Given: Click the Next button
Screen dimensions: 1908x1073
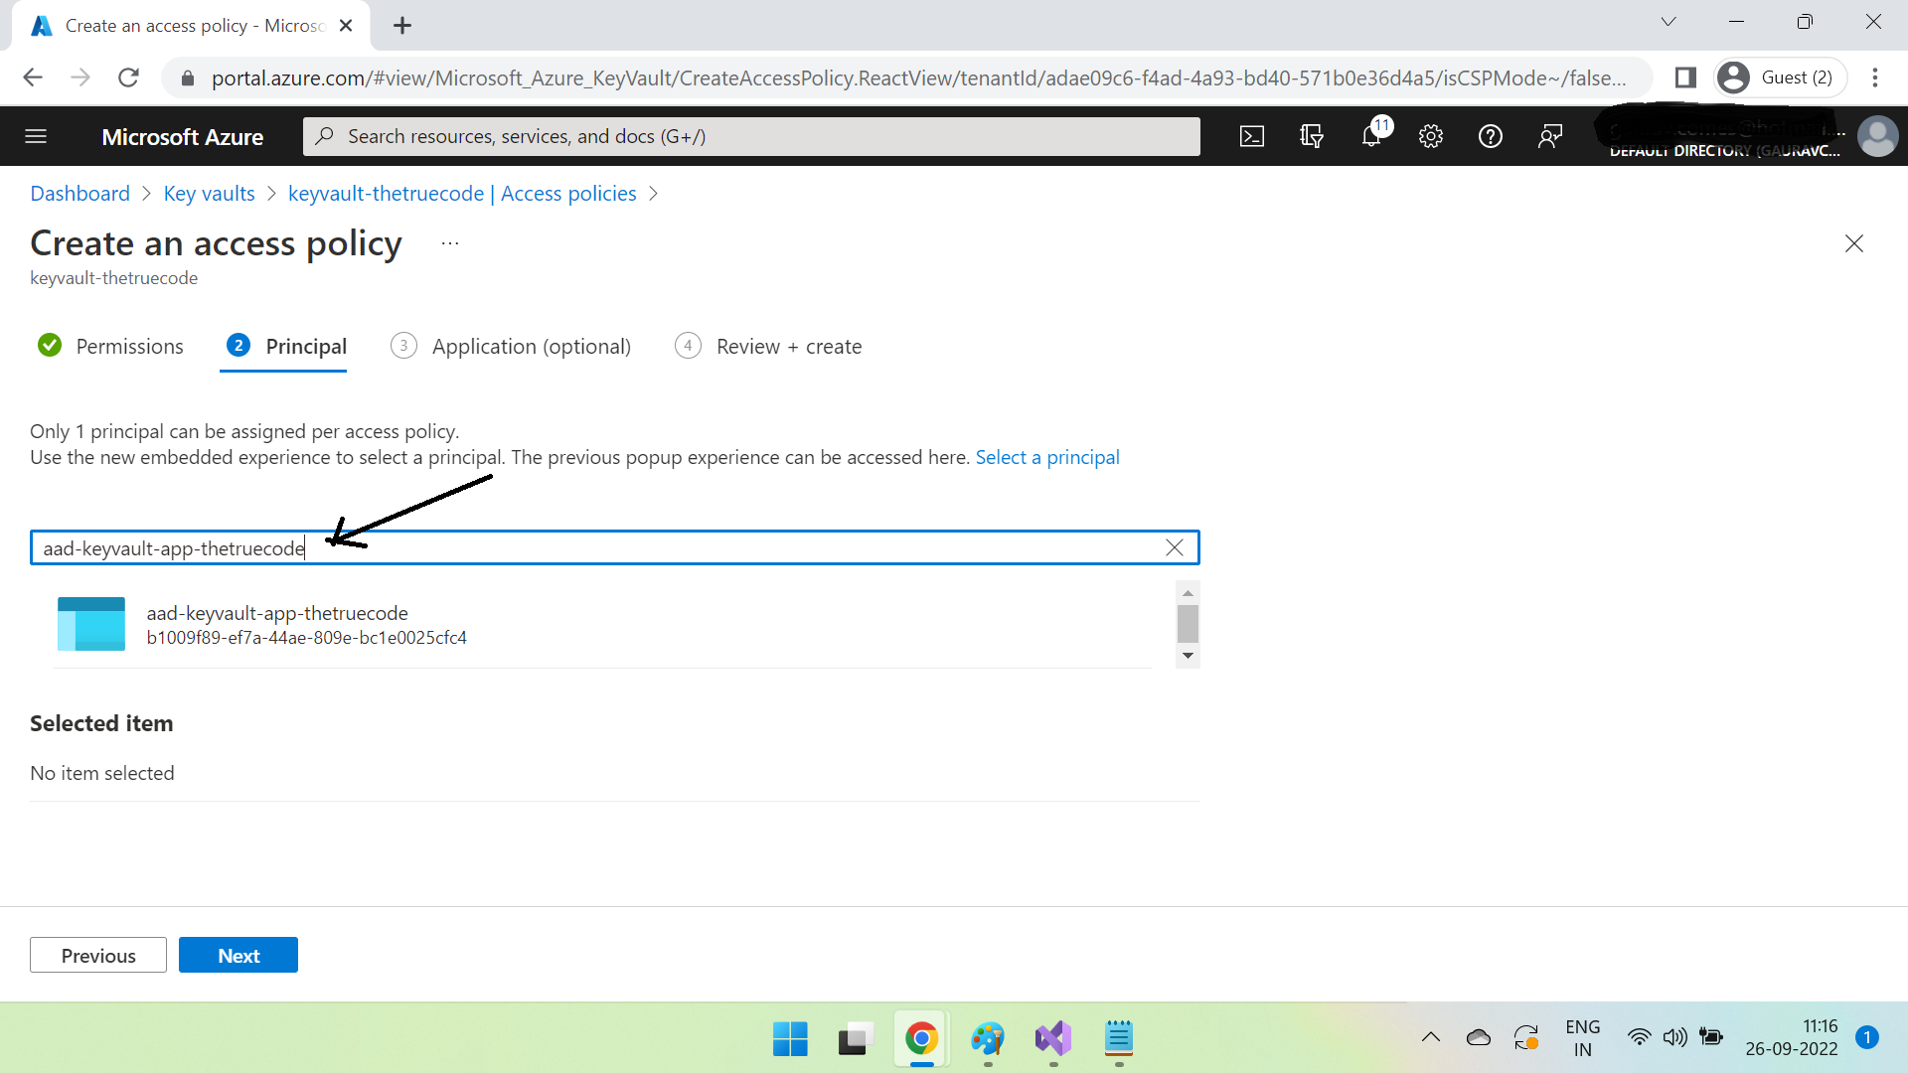Looking at the screenshot, I should coord(238,955).
